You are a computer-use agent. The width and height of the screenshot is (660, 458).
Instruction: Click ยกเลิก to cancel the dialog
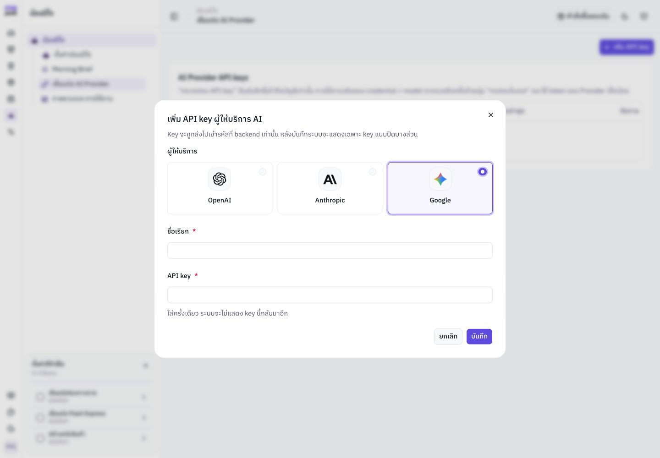click(448, 337)
